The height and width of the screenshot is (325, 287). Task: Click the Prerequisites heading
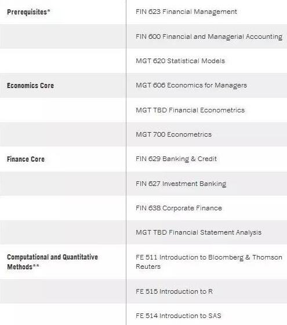(x=27, y=12)
